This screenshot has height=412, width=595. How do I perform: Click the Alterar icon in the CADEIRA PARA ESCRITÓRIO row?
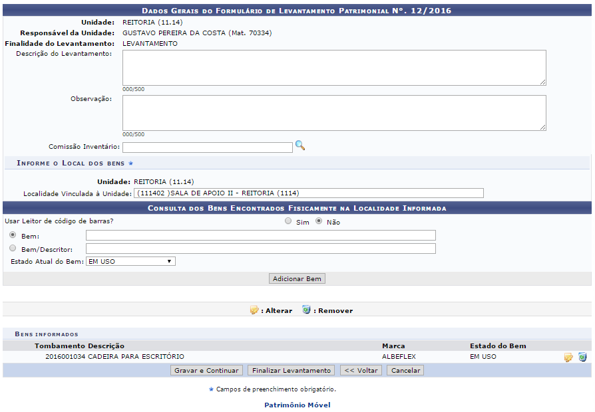coord(568,358)
